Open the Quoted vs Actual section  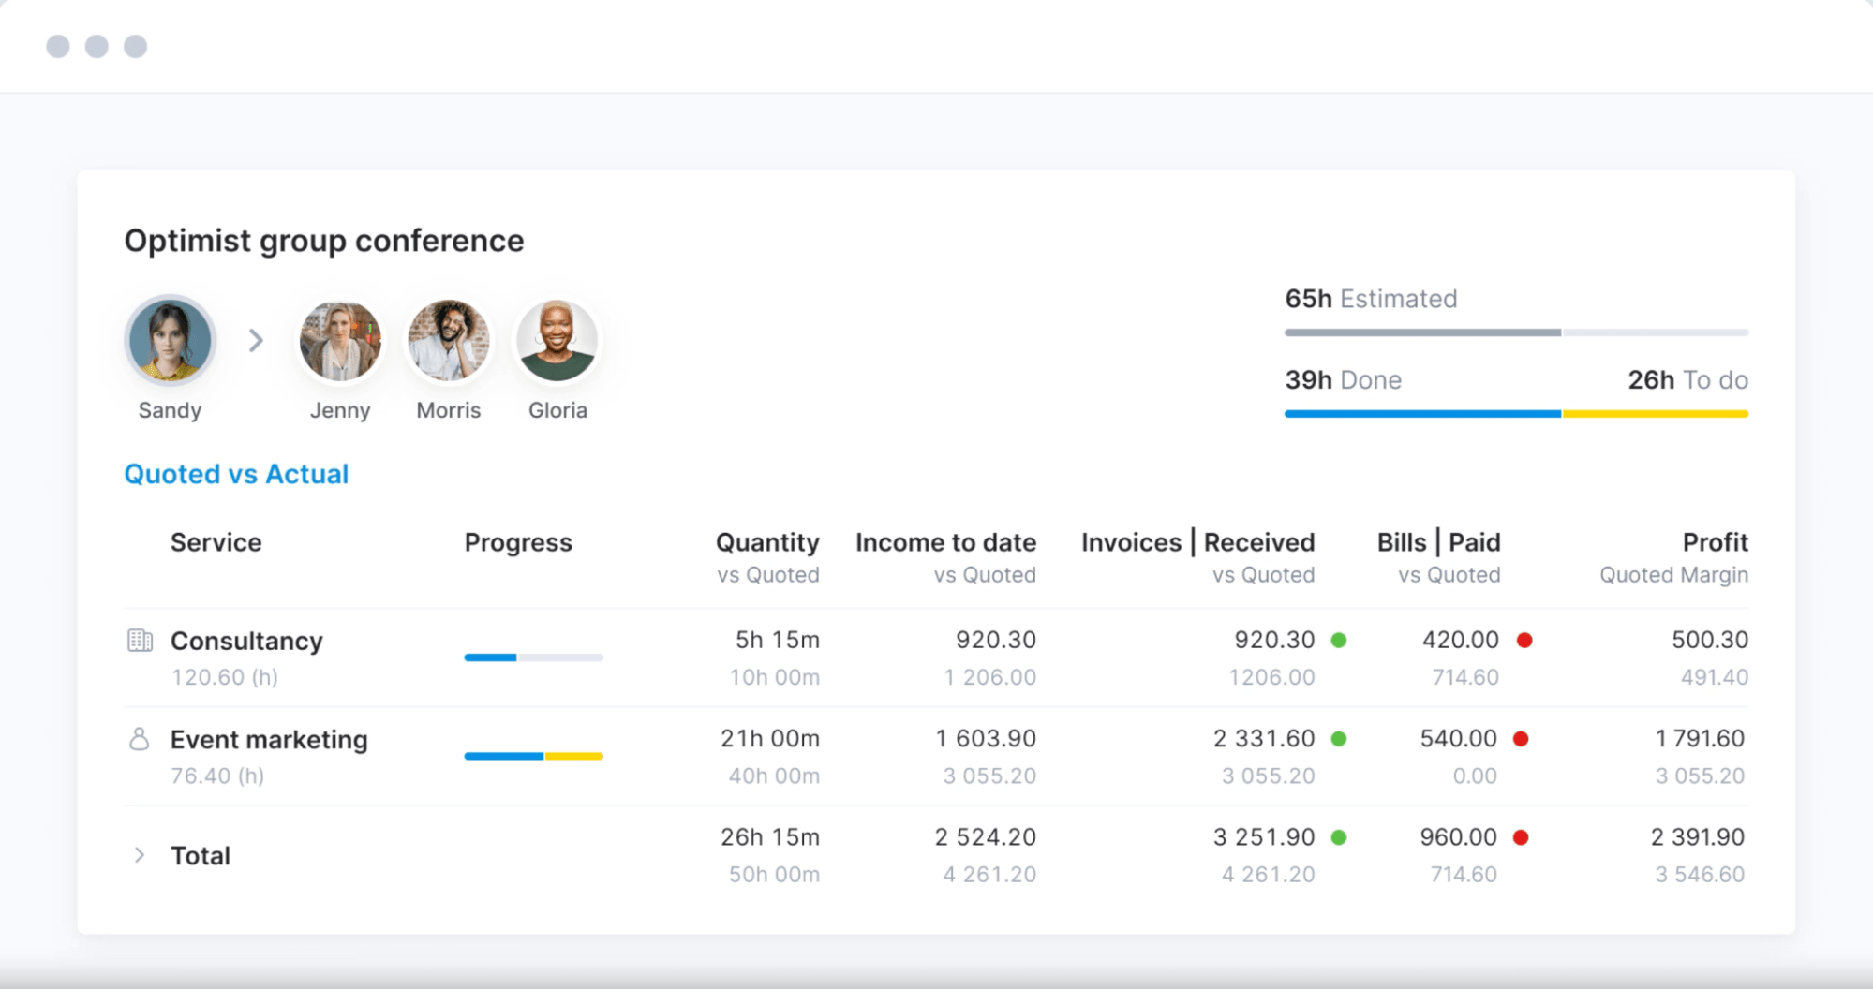tap(236, 474)
